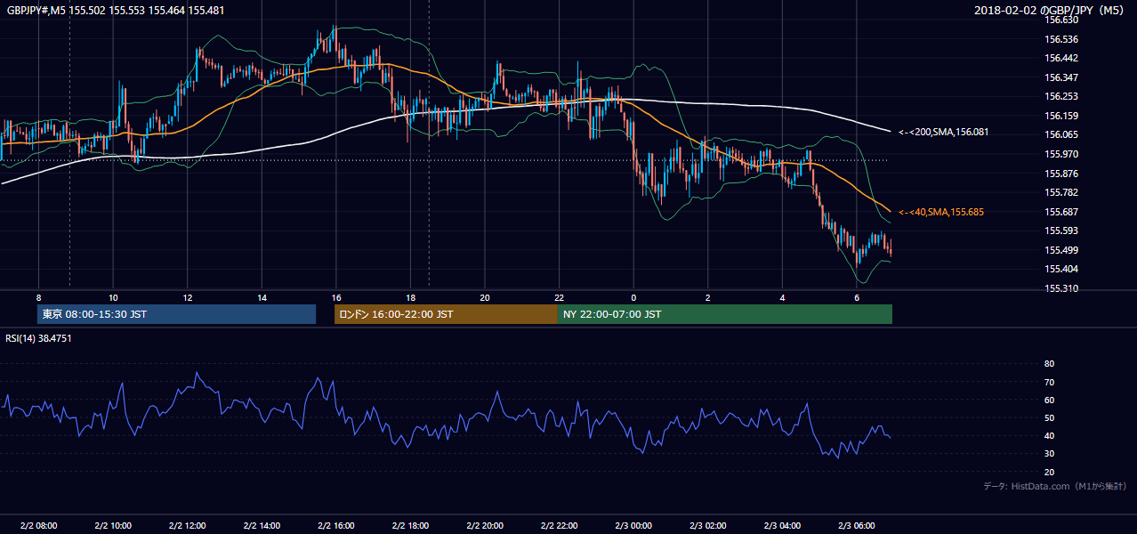1137x534 pixels.
Task: Click RSI scale value 50
Action: pyautogui.click(x=1049, y=418)
